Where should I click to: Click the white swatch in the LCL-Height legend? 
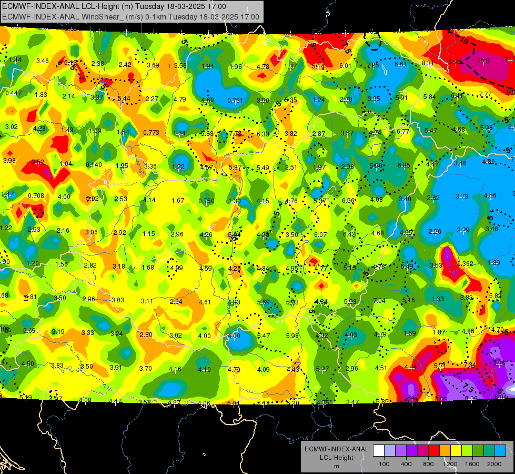(x=378, y=451)
